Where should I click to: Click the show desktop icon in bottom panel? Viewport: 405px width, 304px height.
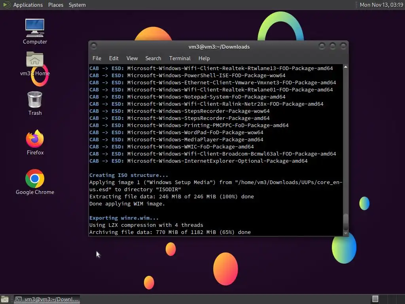[5, 299]
